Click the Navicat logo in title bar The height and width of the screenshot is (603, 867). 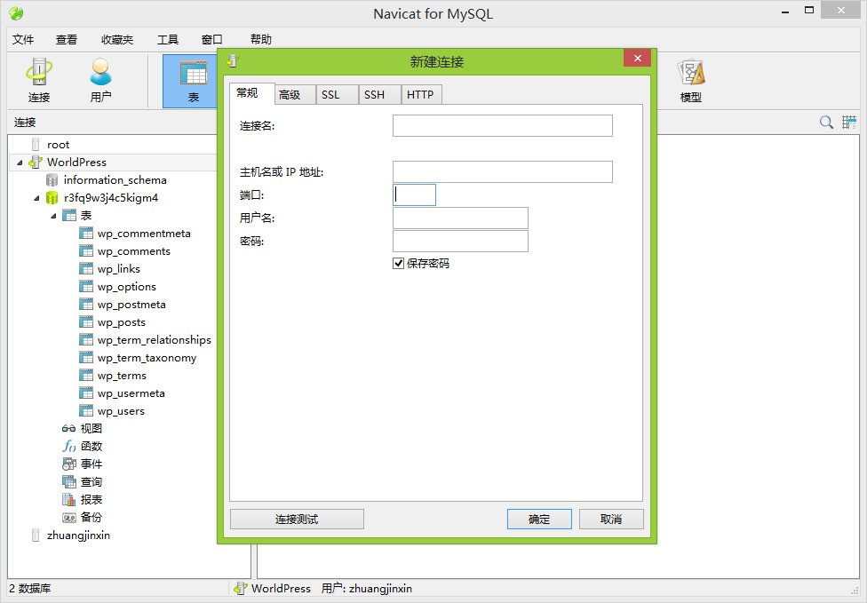click(x=16, y=13)
